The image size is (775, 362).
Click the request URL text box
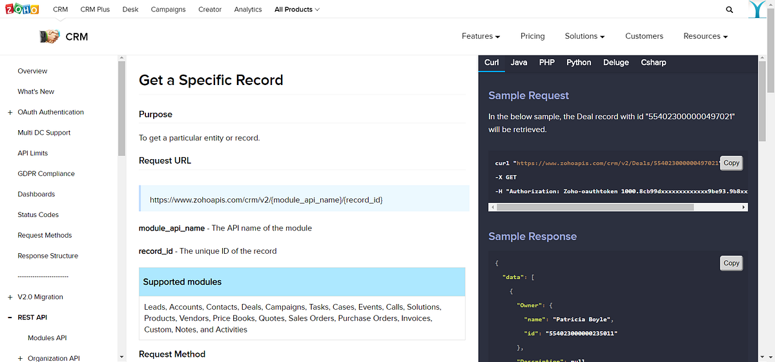click(304, 199)
